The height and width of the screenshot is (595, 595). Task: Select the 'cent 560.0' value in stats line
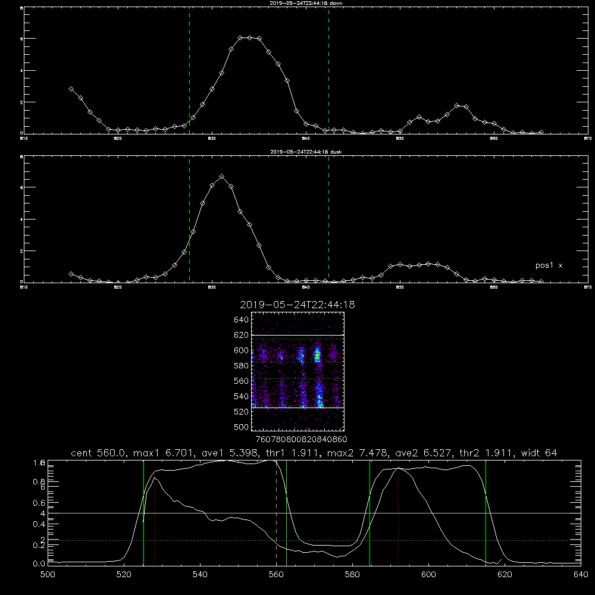(99, 453)
